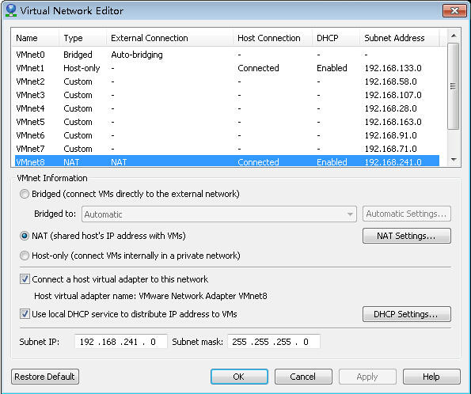Screen dimensions: 471x394
Task: Click the network list scroll-down arrow
Action: 454,160
